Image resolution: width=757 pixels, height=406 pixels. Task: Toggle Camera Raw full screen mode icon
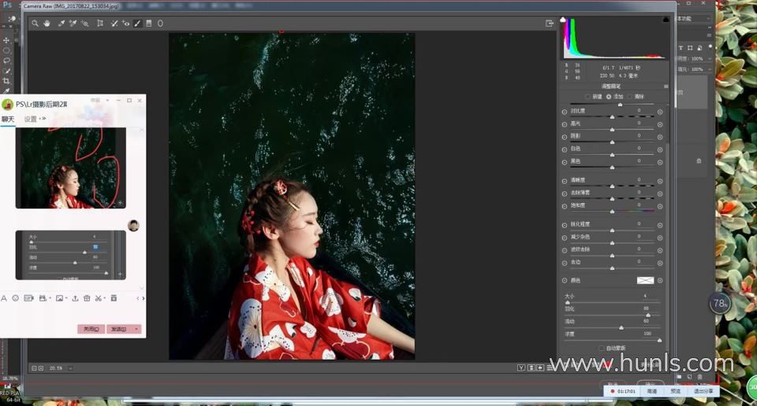[549, 23]
